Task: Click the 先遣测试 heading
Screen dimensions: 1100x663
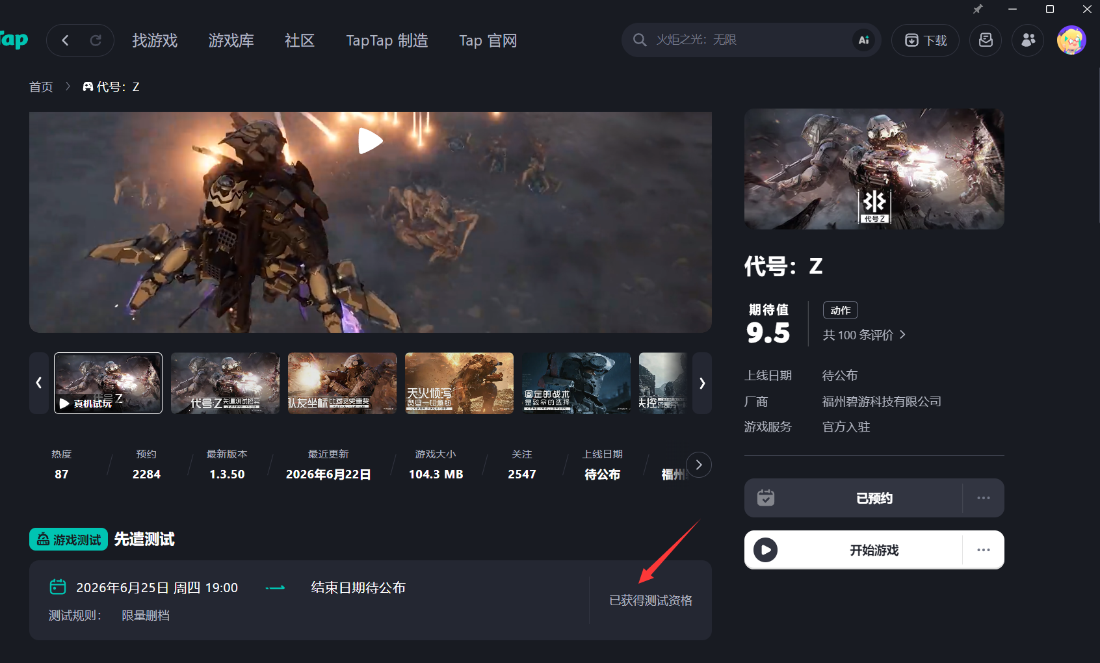Action: (144, 539)
